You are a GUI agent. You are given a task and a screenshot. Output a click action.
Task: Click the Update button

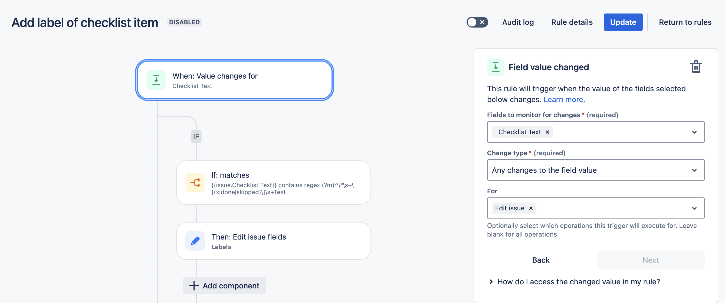pos(622,22)
